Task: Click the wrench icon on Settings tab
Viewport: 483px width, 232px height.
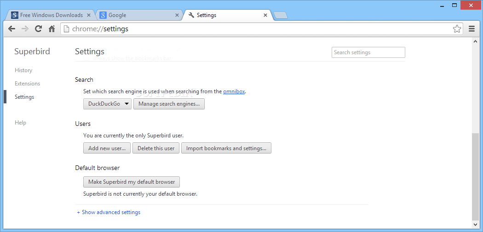Action: [191, 15]
